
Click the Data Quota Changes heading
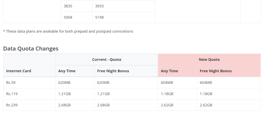pos(31,48)
